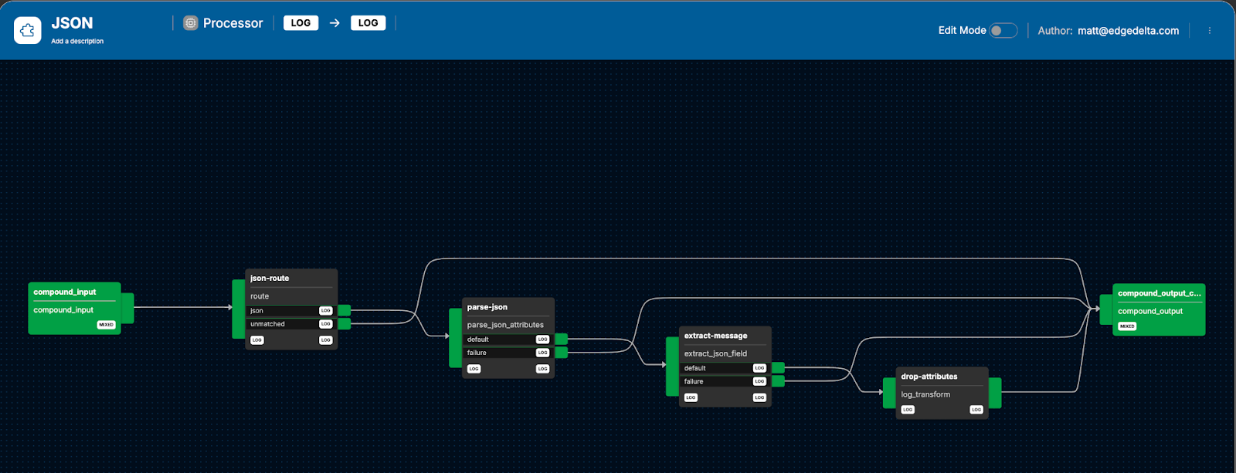Screen dimensions: 1236x473
Task: Click the unmatched path in json-route
Action: tap(268, 324)
